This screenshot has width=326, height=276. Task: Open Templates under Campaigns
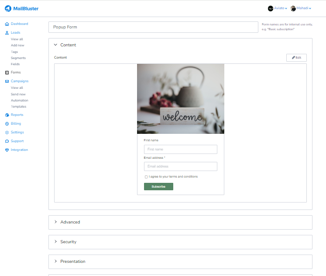(x=18, y=106)
